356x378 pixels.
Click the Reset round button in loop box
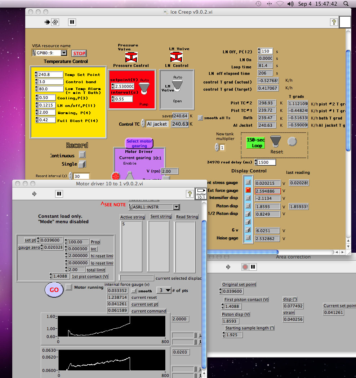pyautogui.click(x=292, y=141)
